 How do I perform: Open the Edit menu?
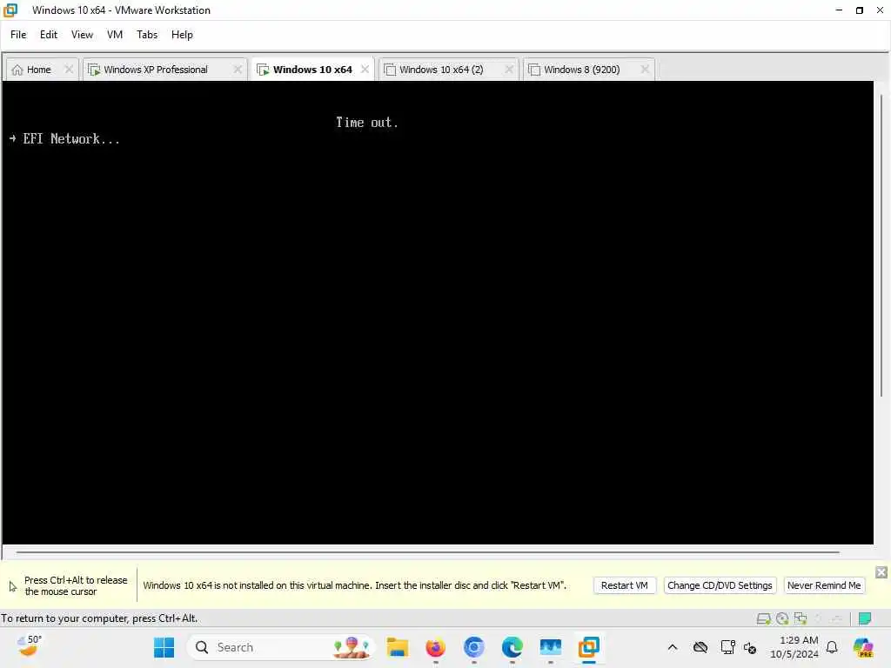tap(49, 35)
